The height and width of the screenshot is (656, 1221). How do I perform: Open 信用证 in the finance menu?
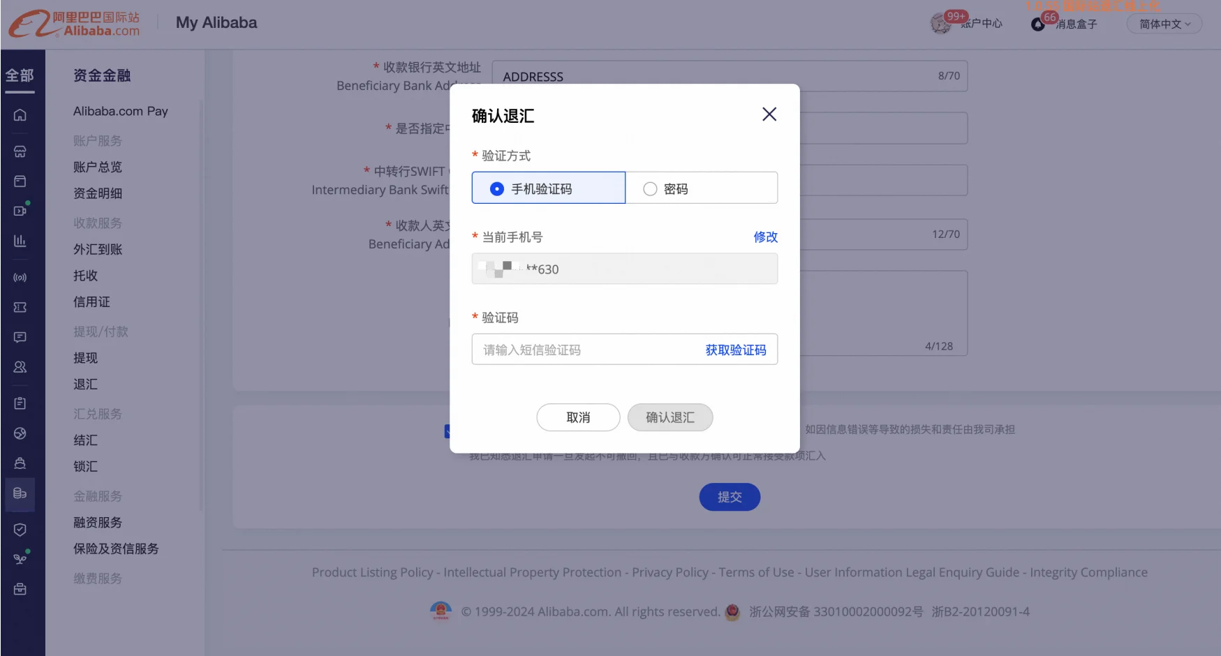(92, 302)
